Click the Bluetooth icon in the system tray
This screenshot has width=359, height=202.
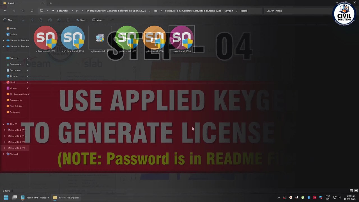pyautogui.click(x=309, y=198)
